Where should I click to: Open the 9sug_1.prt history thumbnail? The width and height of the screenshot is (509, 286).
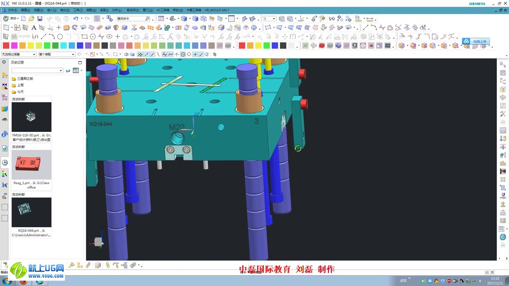pos(31,164)
